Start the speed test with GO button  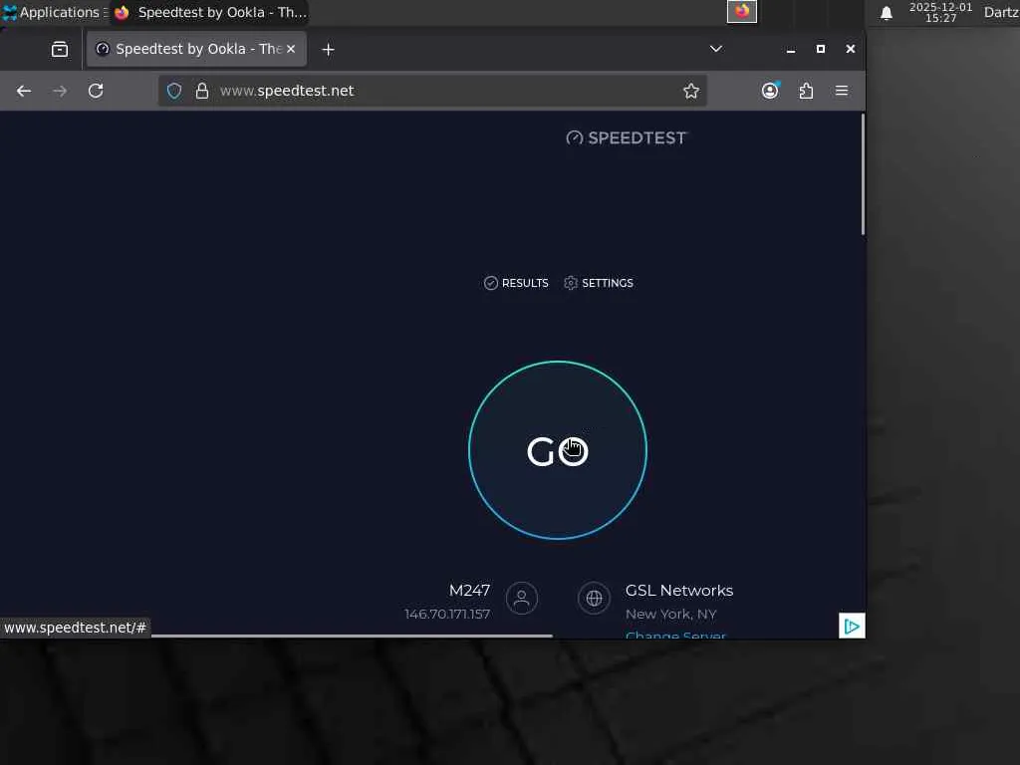coord(558,450)
